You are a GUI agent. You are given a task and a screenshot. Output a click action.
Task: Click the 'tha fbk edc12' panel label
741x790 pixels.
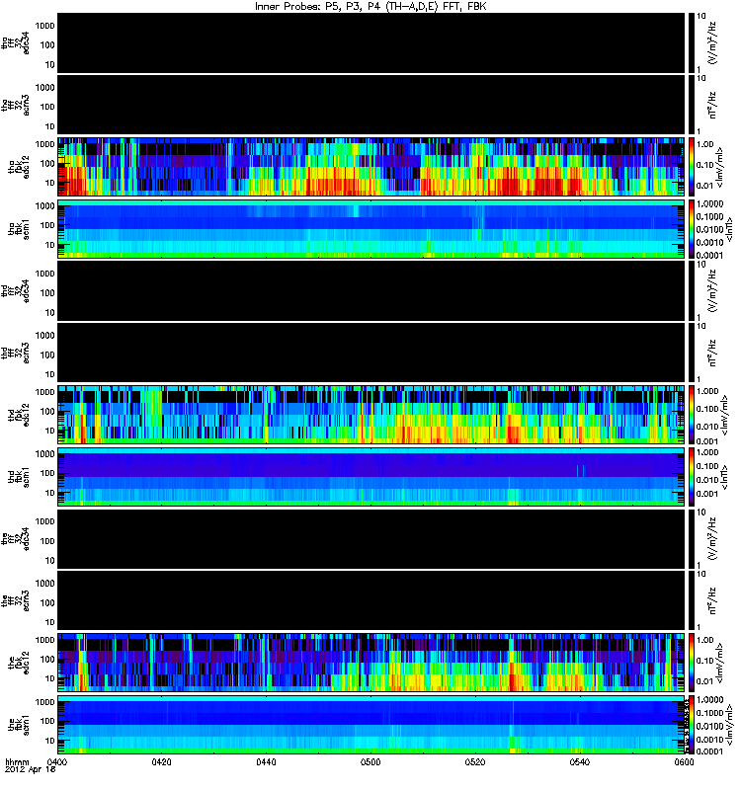click(19, 167)
